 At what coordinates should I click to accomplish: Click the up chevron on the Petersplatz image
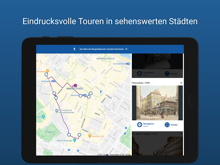(x=157, y=89)
